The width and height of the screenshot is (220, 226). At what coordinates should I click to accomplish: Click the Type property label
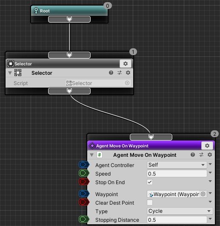coord(101,211)
